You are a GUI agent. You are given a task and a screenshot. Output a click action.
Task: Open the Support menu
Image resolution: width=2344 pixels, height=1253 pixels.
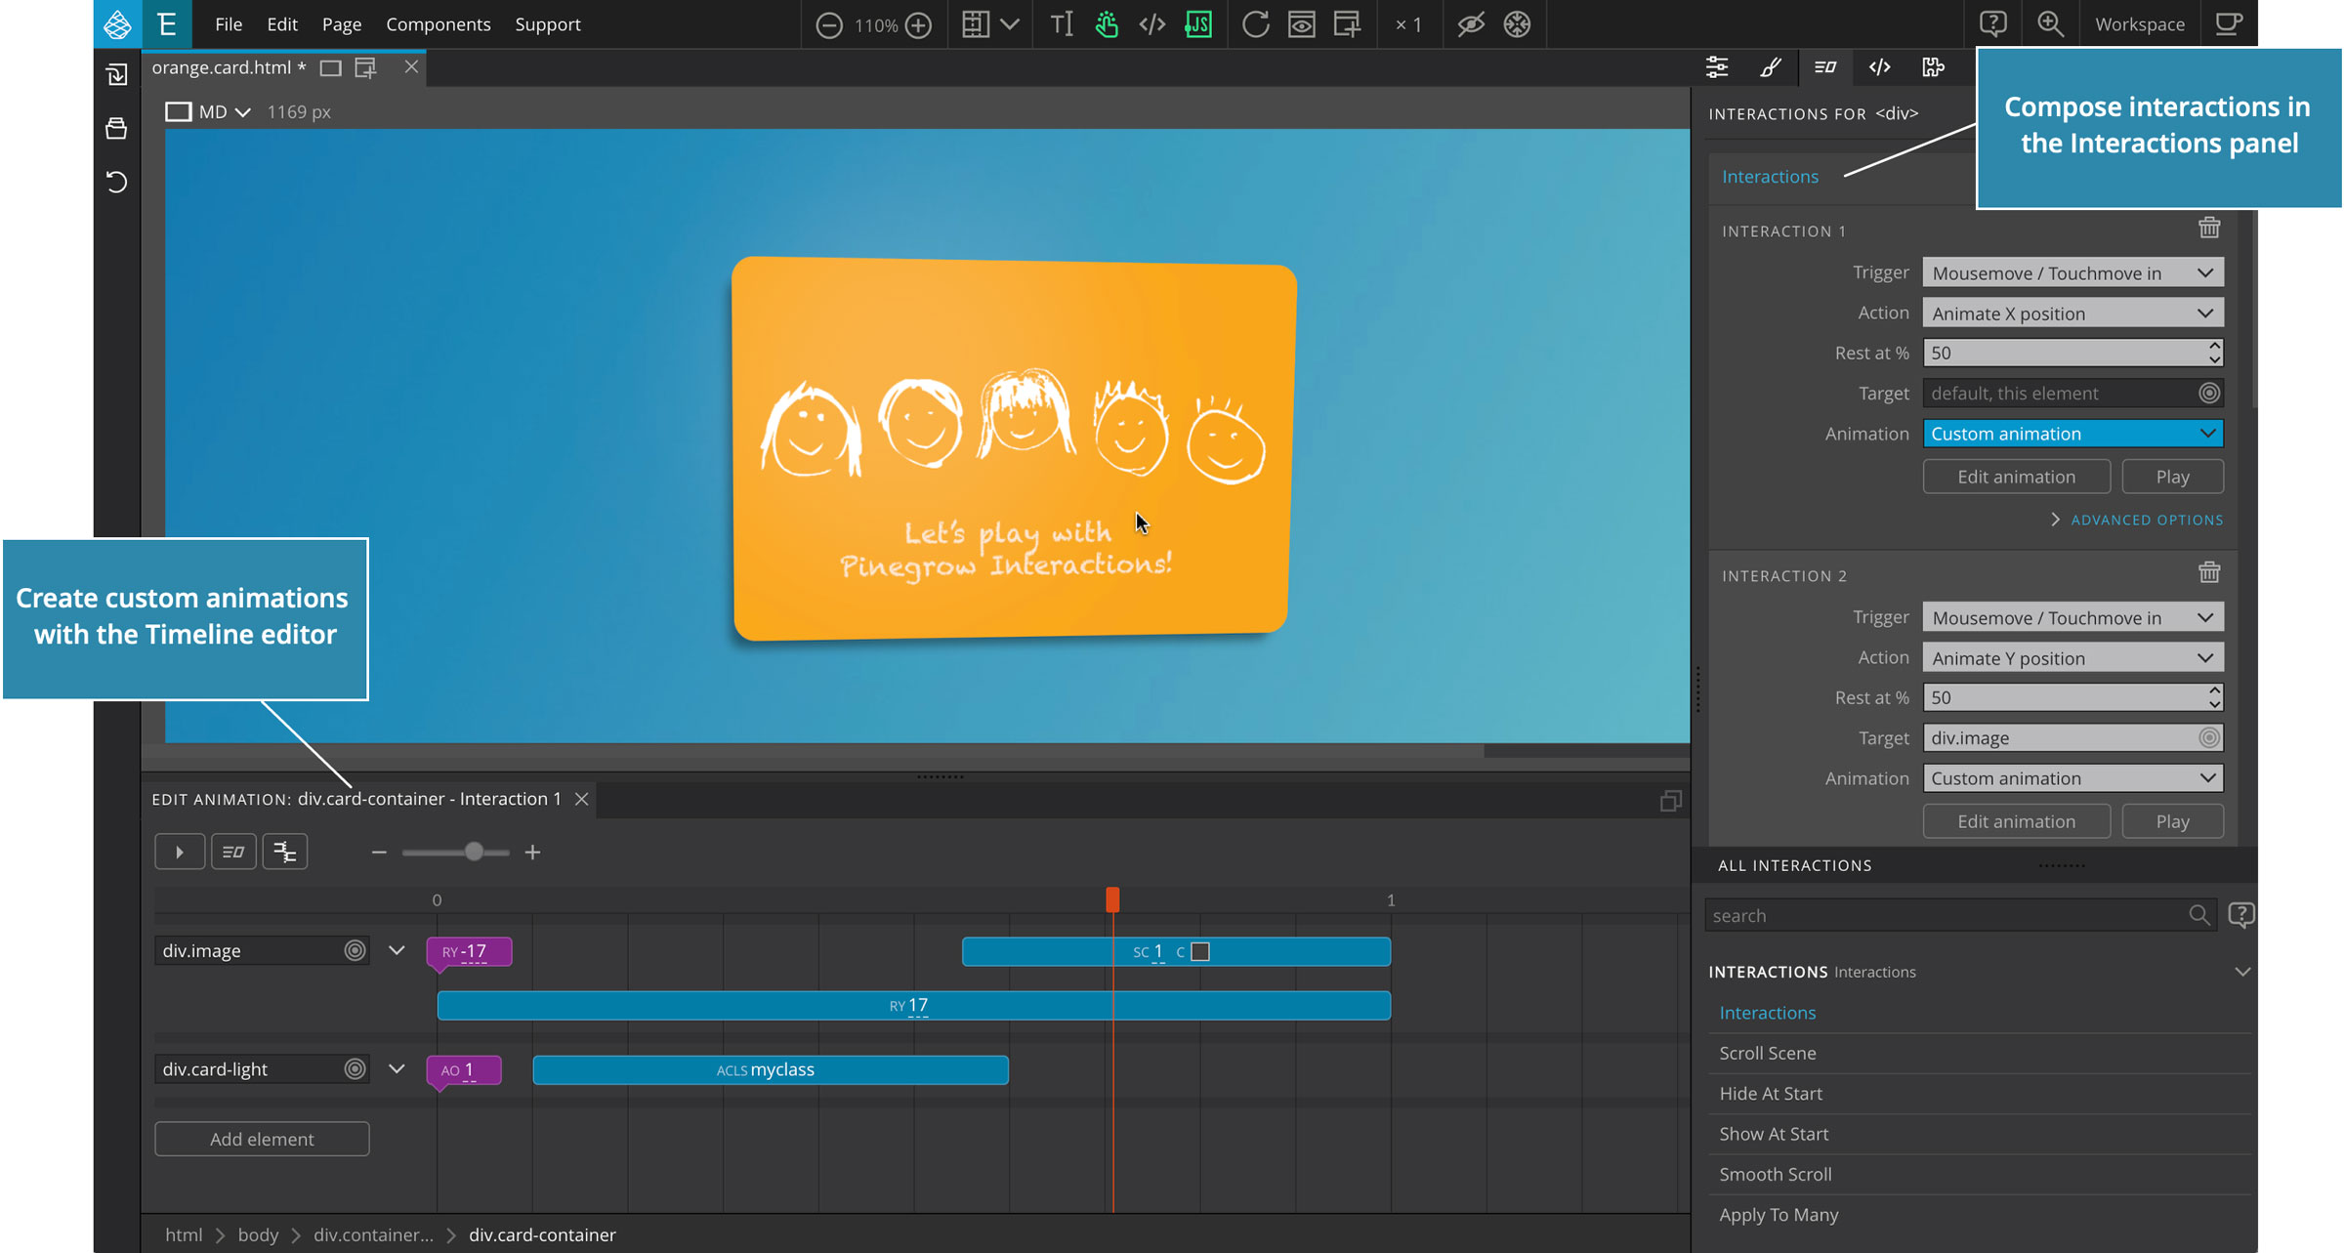(x=548, y=24)
